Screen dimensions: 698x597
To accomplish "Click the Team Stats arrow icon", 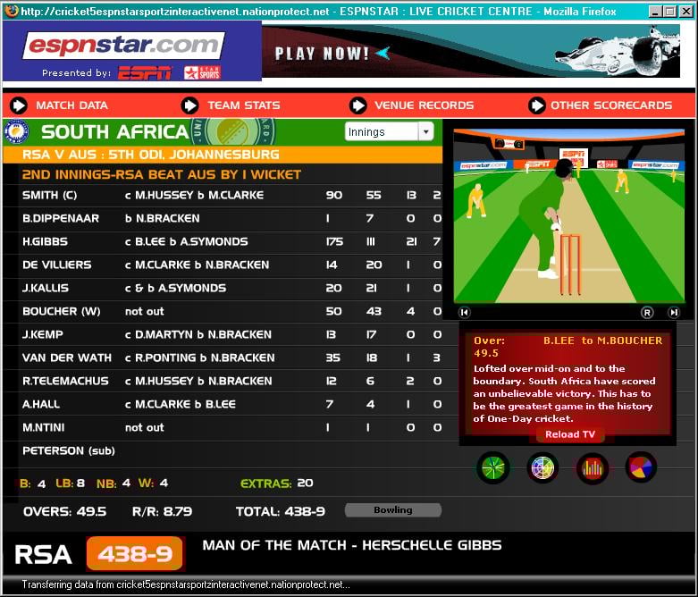I will pyautogui.click(x=190, y=105).
